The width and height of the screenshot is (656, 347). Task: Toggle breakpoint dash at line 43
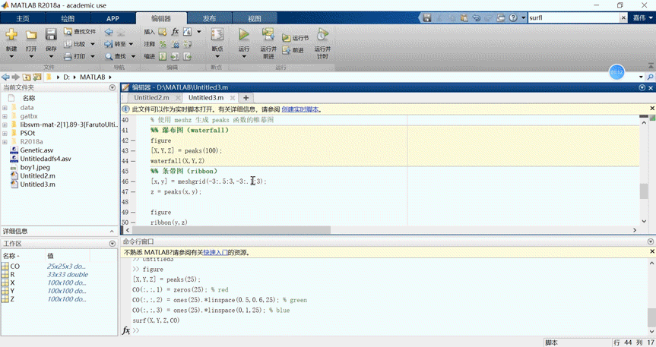pyautogui.click(x=133, y=150)
